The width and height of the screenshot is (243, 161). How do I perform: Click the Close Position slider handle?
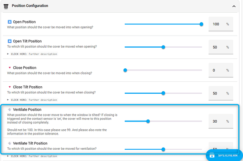click(125, 70)
